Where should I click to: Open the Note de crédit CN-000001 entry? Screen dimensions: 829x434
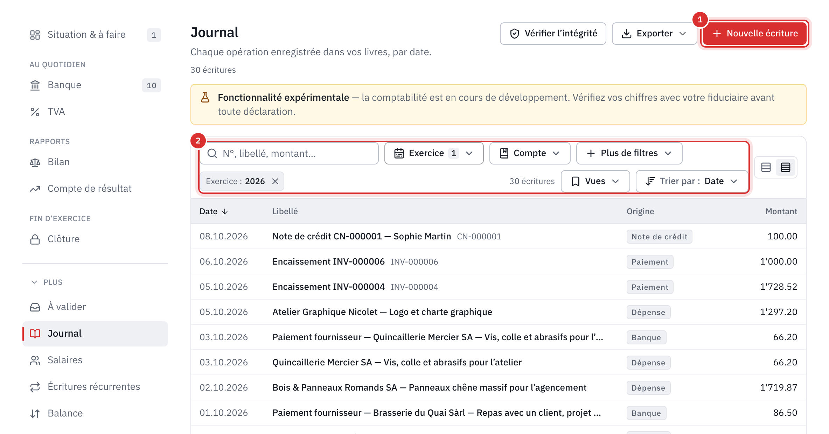pyautogui.click(x=498, y=237)
